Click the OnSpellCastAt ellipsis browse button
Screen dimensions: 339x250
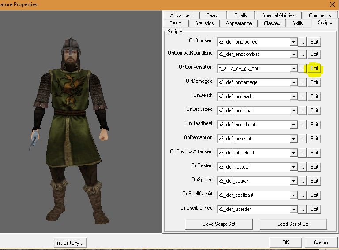[x=302, y=195]
